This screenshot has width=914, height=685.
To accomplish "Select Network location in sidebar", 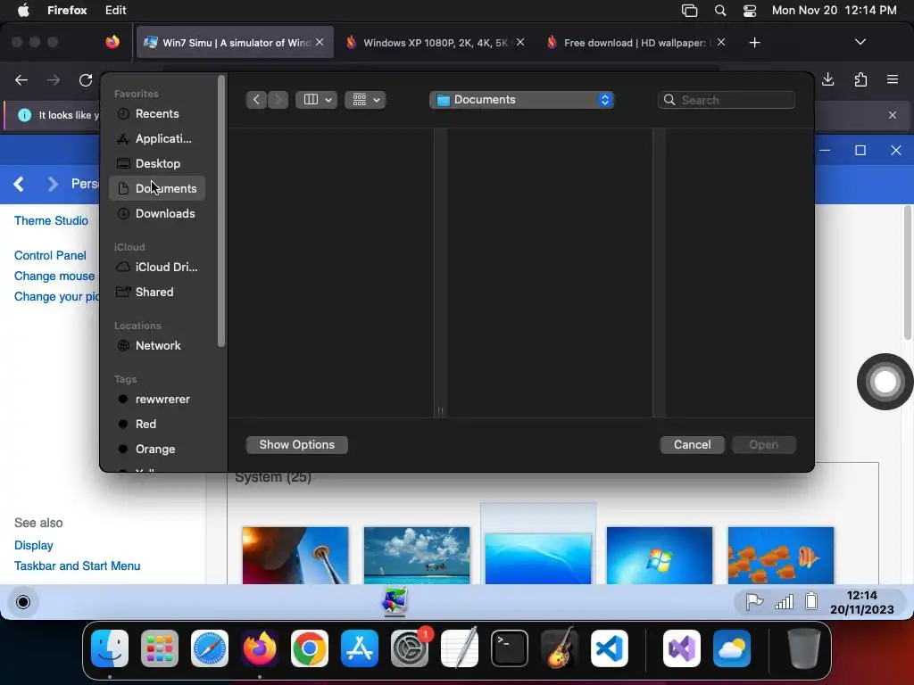I will tap(156, 345).
